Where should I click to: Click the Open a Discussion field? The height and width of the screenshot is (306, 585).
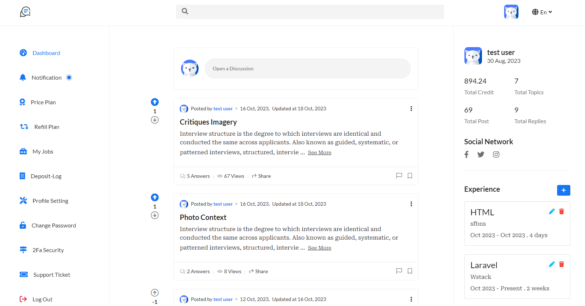pyautogui.click(x=308, y=69)
